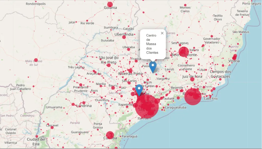Click the red circle at Goiânia

coord(110,5)
